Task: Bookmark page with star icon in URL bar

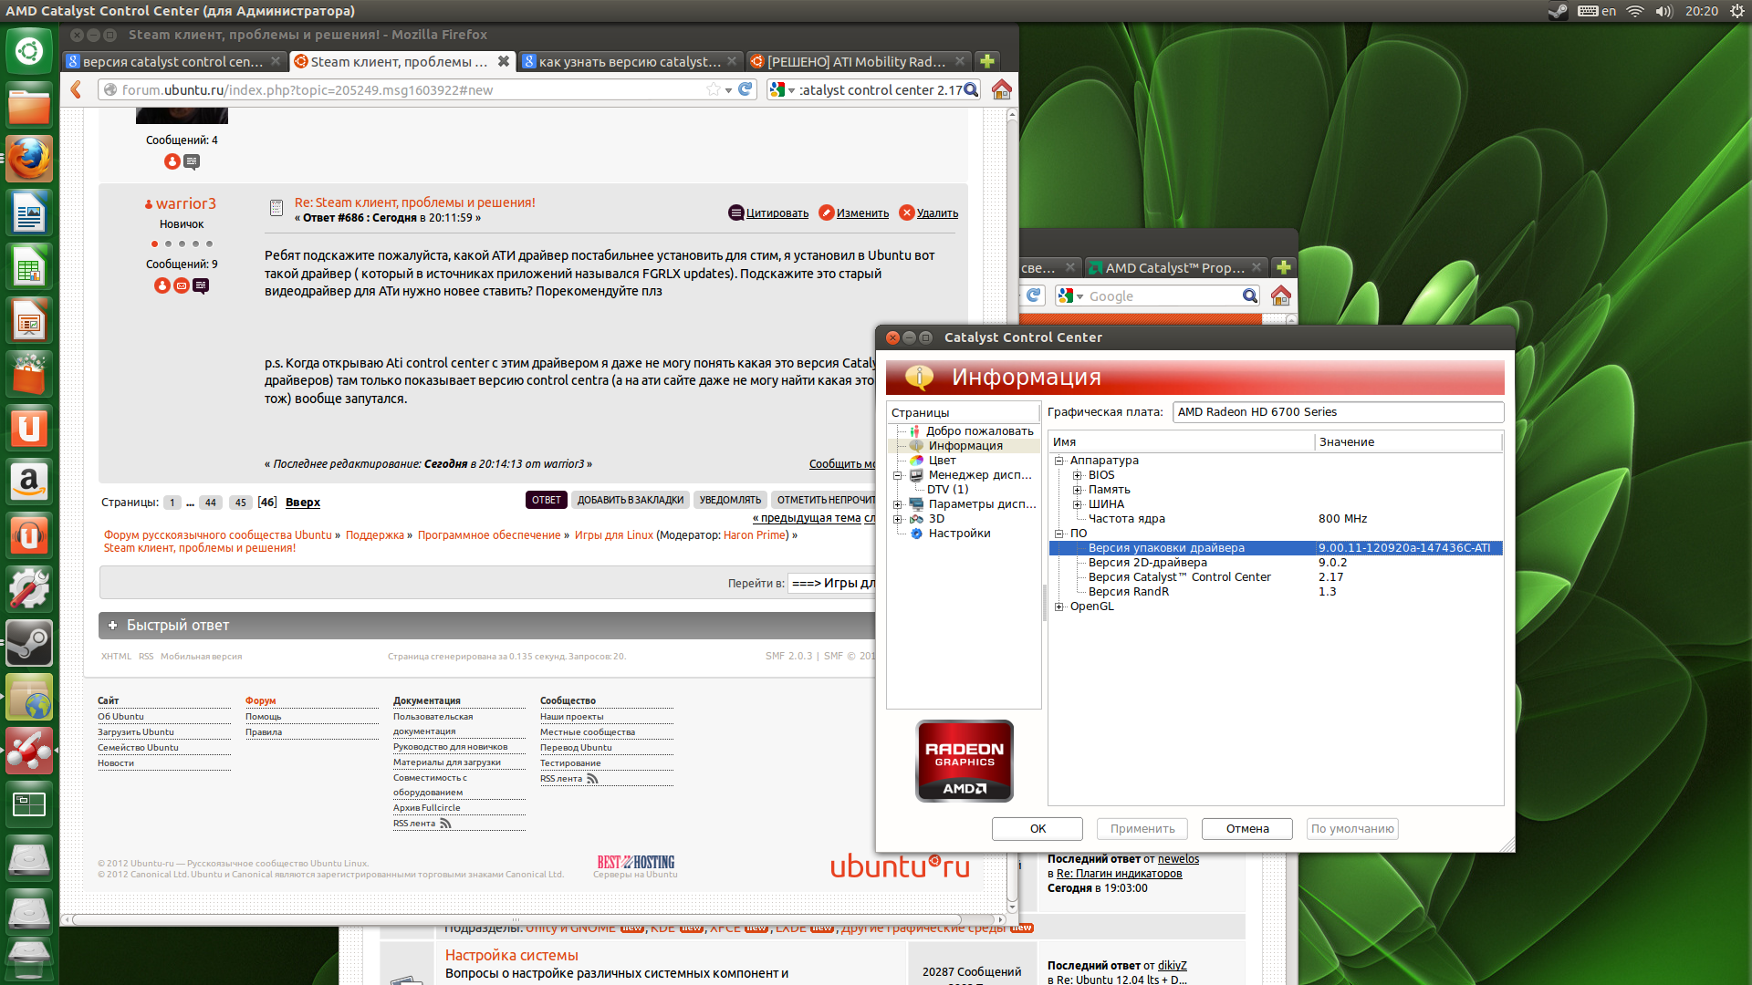Action: (714, 89)
